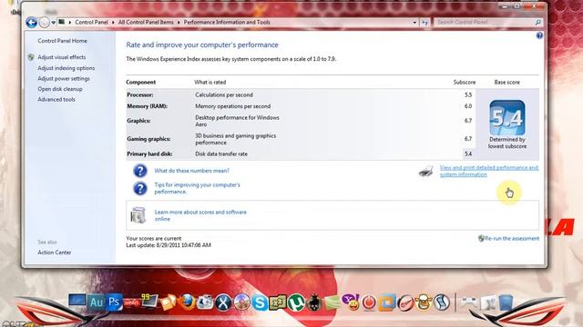Click the 5.4 base score badge
The height and width of the screenshot is (327, 583).
pyautogui.click(x=507, y=118)
